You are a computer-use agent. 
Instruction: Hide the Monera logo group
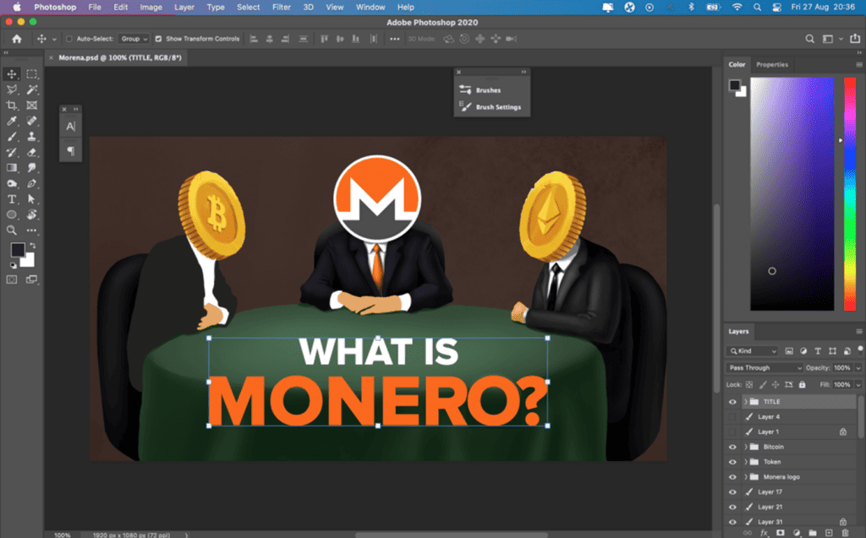click(733, 476)
